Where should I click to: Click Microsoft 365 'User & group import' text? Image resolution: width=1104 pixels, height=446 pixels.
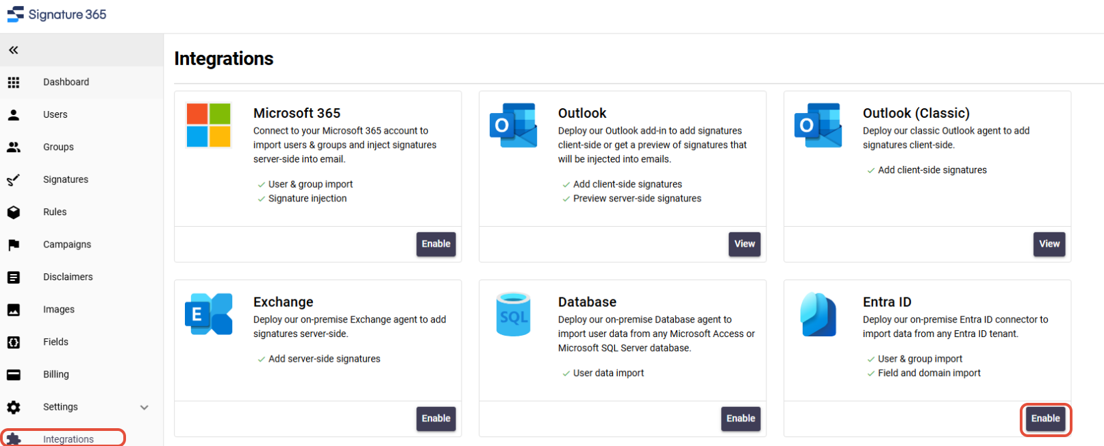[x=311, y=184]
